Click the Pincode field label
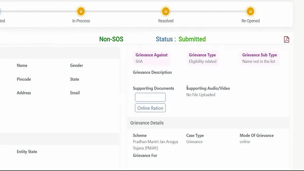 point(24,79)
